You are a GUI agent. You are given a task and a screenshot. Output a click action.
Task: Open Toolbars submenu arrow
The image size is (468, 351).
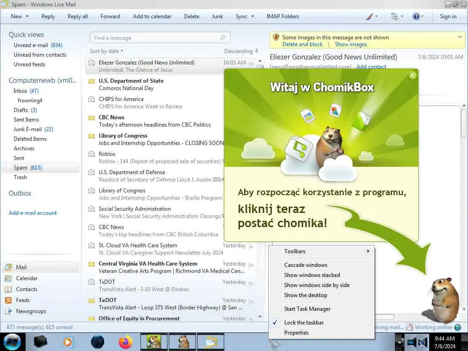point(368,251)
